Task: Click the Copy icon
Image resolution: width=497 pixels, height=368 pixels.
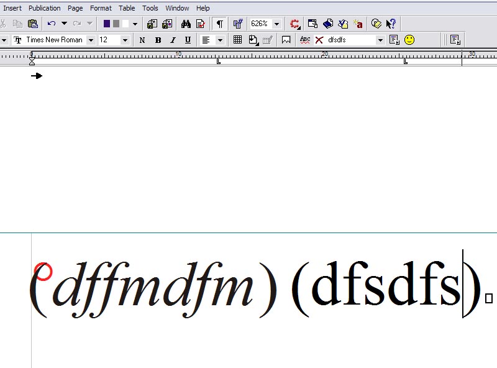Action: pyautogui.click(x=17, y=24)
